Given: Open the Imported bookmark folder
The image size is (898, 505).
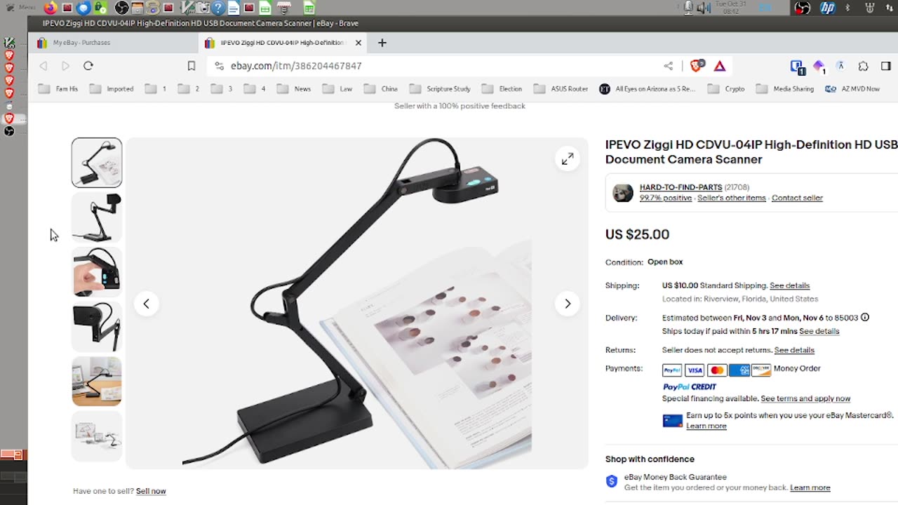Looking at the screenshot, I should click(x=112, y=89).
